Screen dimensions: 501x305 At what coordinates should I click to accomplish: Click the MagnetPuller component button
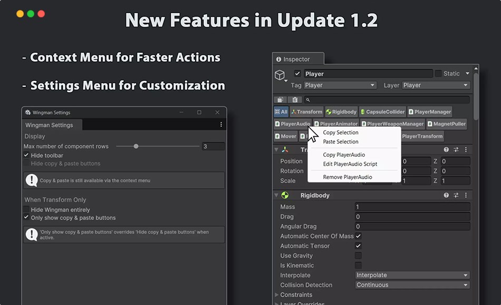click(x=447, y=124)
